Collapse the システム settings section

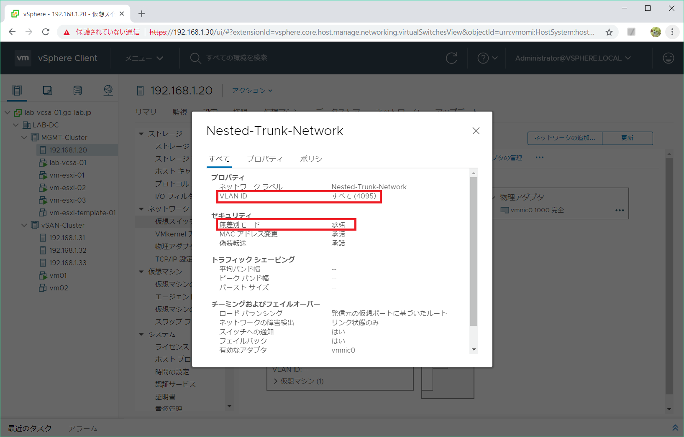coord(141,334)
